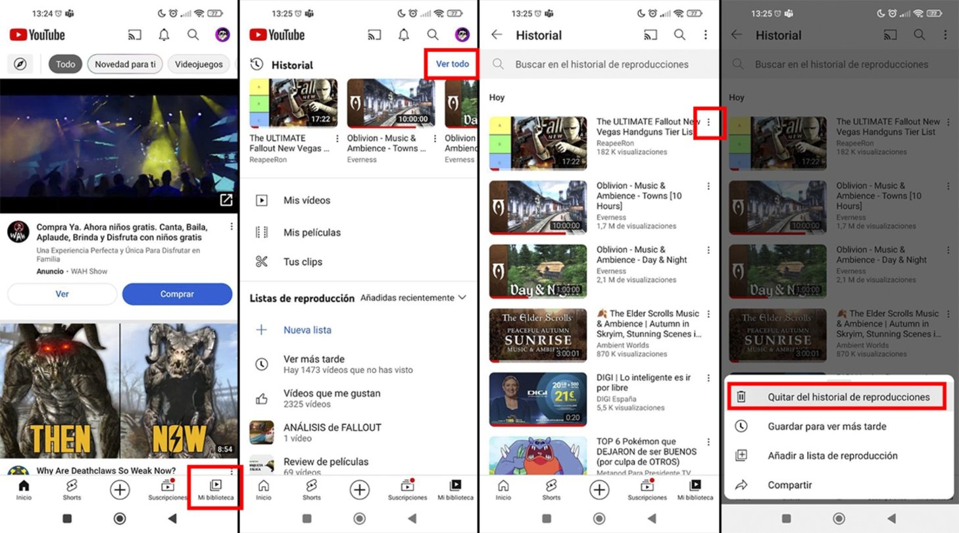Viewport: 959px width, 533px height.
Task: Open the three-dot menu for Fallout New Vegas Handguns in Historial
Action: tap(708, 122)
